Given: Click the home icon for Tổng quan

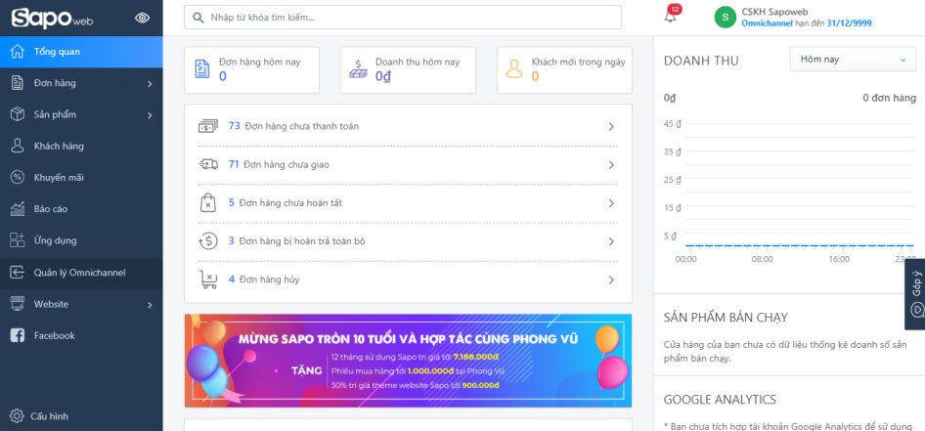Looking at the screenshot, I should pos(18,51).
